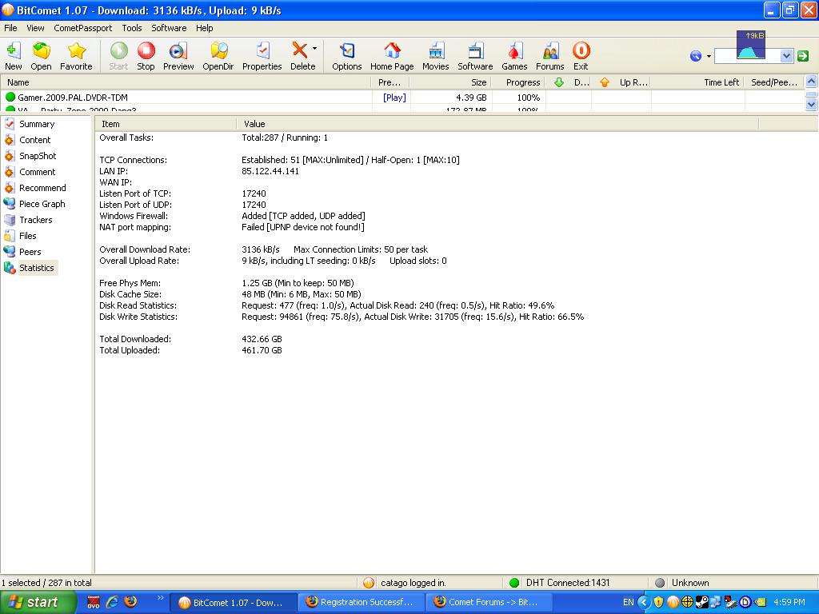Click the New task toolbar icon
This screenshot has height=614, width=819.
[13, 50]
